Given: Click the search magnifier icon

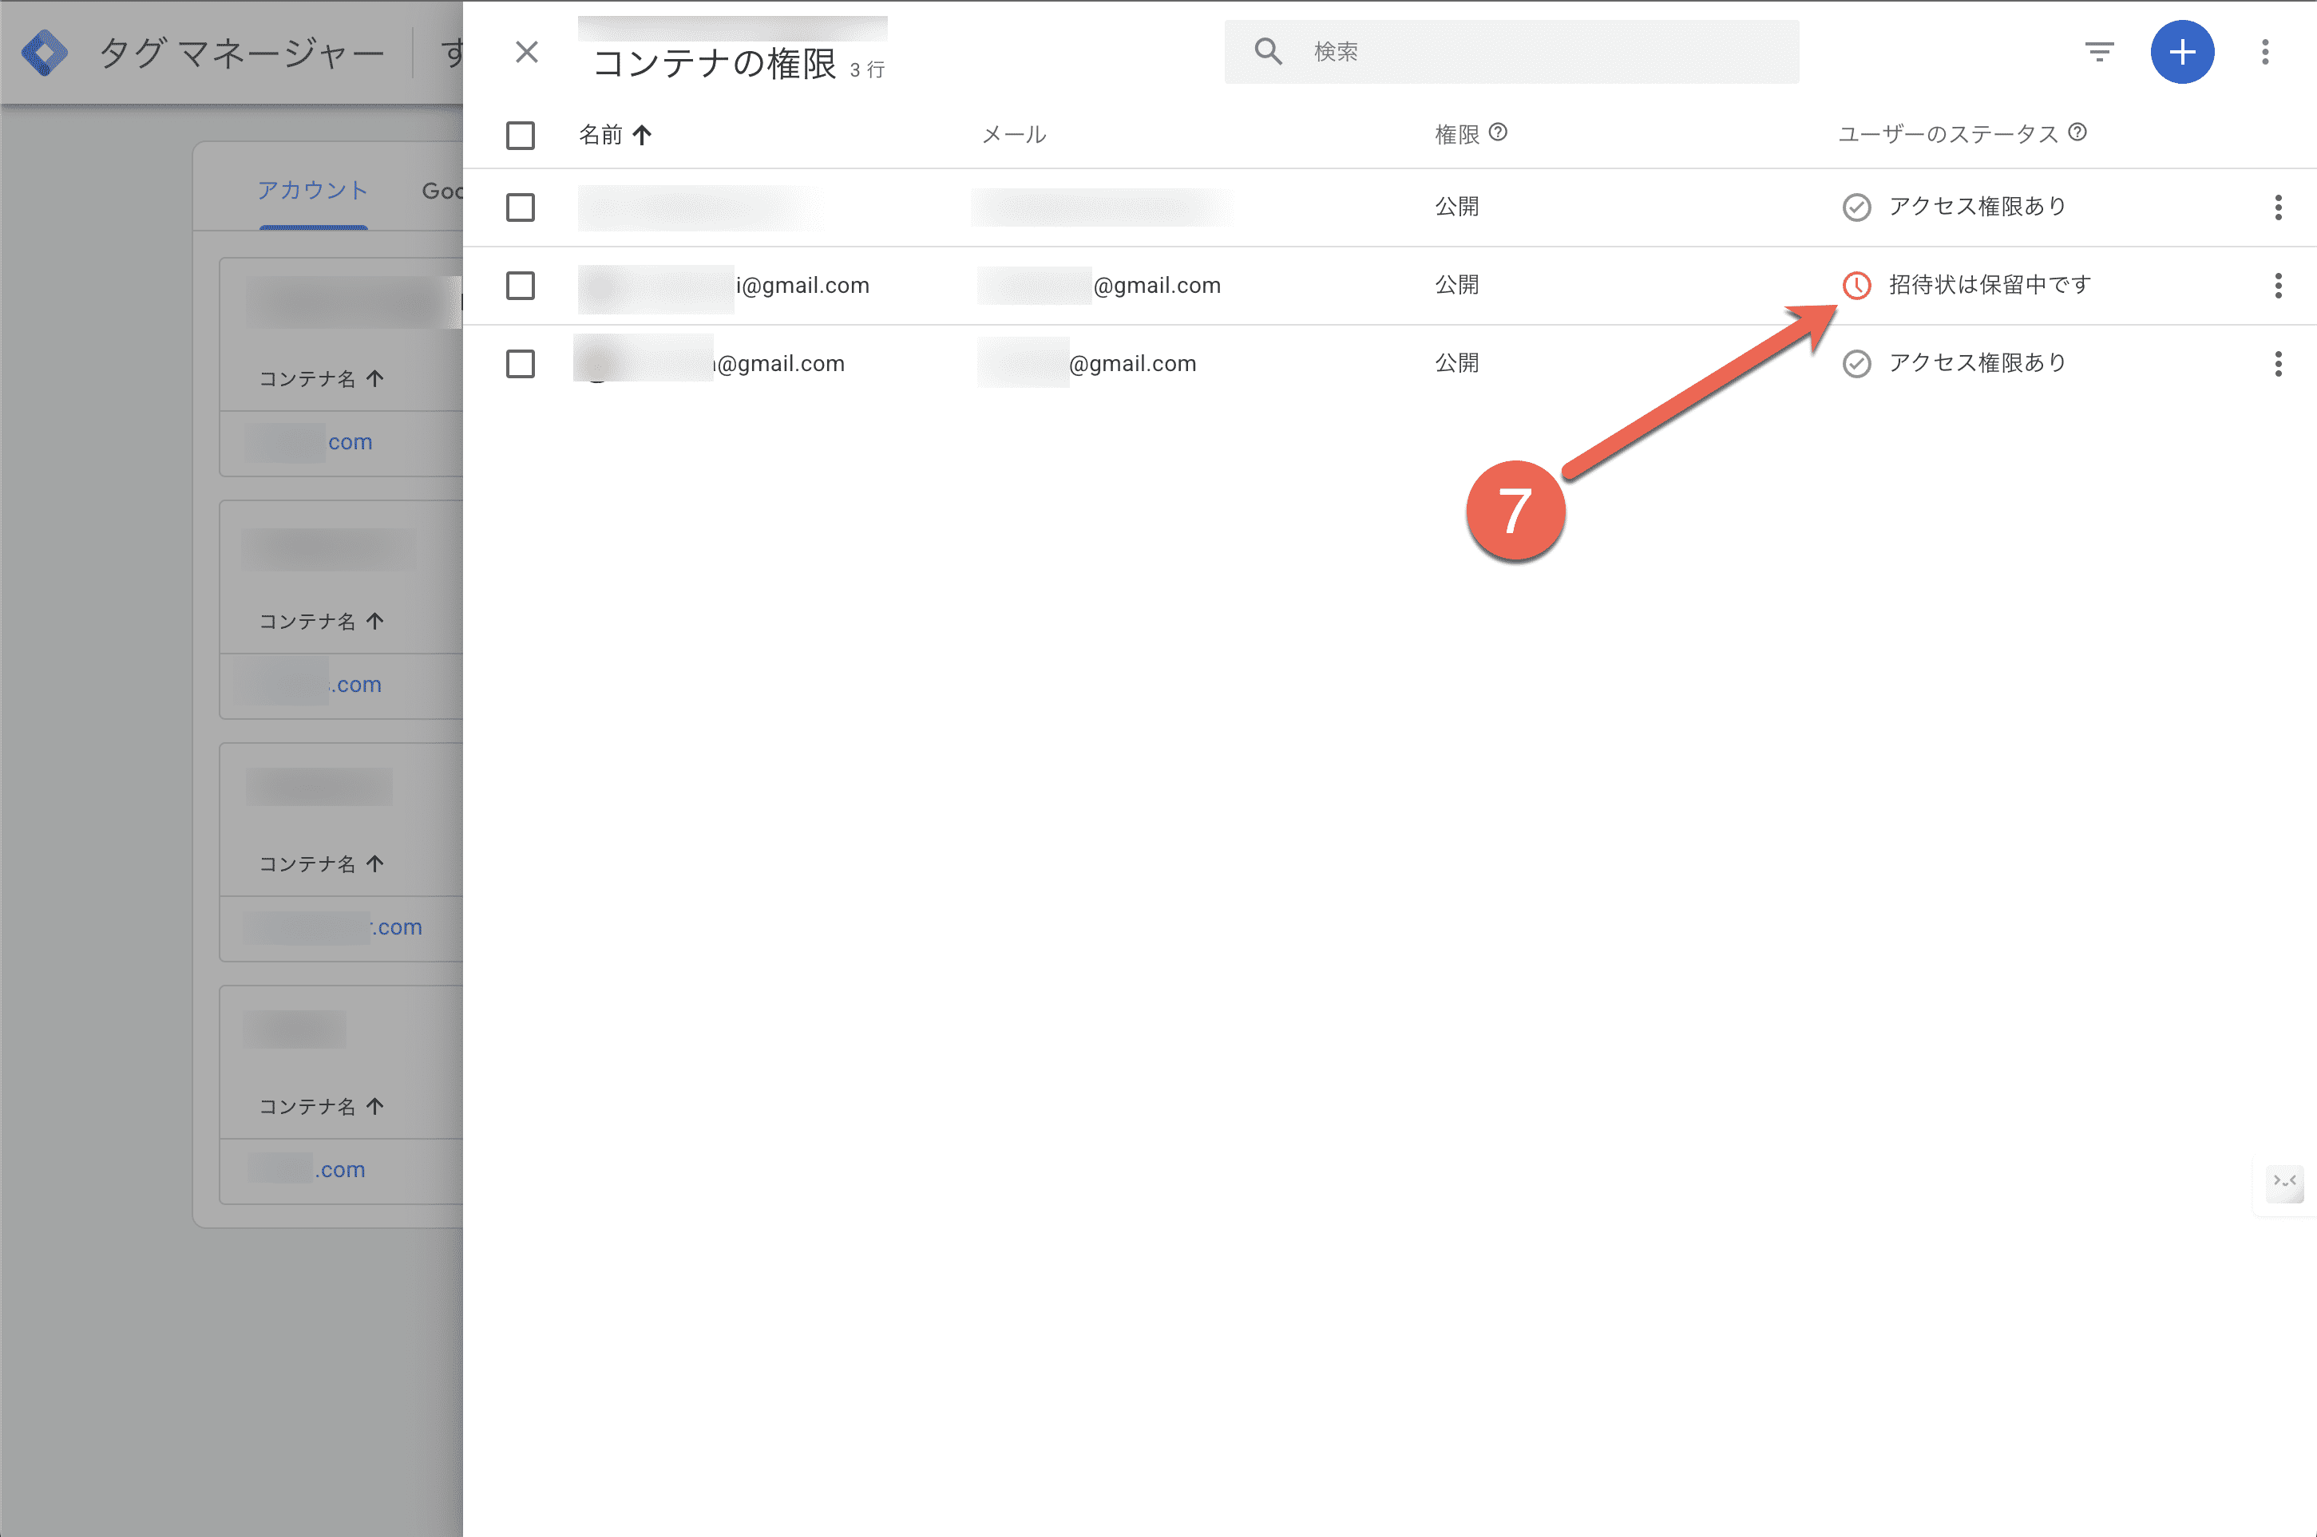Looking at the screenshot, I should pos(1269,51).
